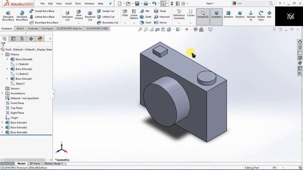This screenshot has height=170, width=303.
Task: Open ConfigurationManager tab in left panel
Action: click(22, 39)
